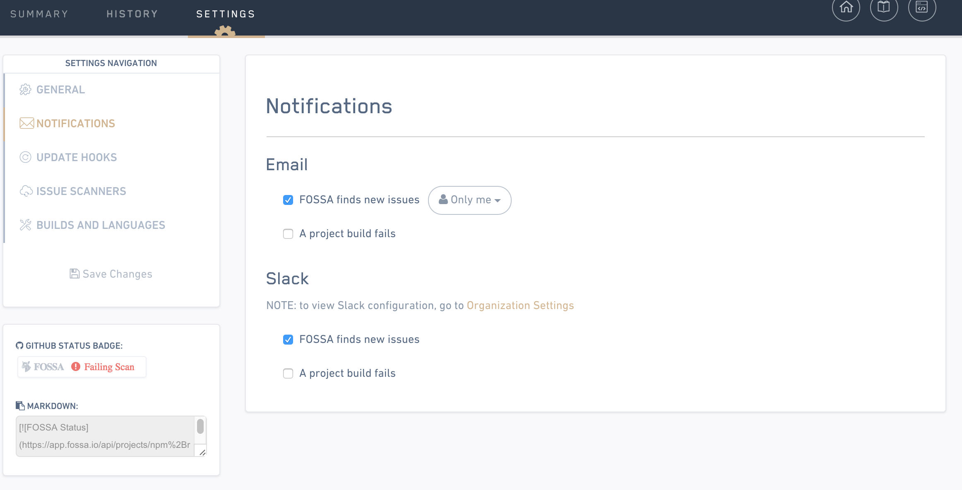Uncheck Slack FOSSA finds new issues
Image resolution: width=962 pixels, height=490 pixels.
click(288, 340)
